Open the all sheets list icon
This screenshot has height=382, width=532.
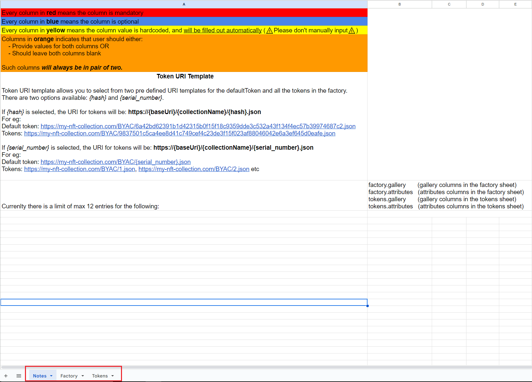tap(19, 376)
